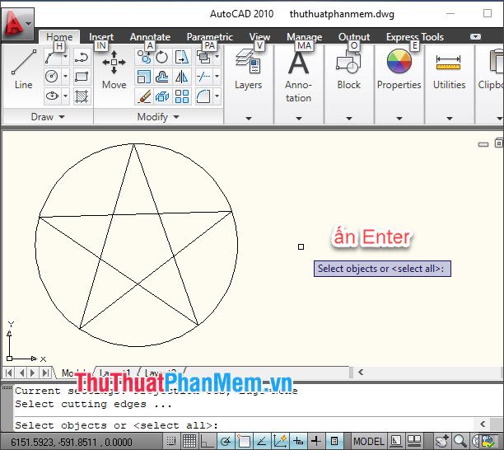The width and height of the screenshot is (504, 450).
Task: Switch to the Express Tools ribbon tab
Action: tap(414, 37)
